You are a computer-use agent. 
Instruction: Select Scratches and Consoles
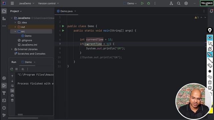(30, 54)
